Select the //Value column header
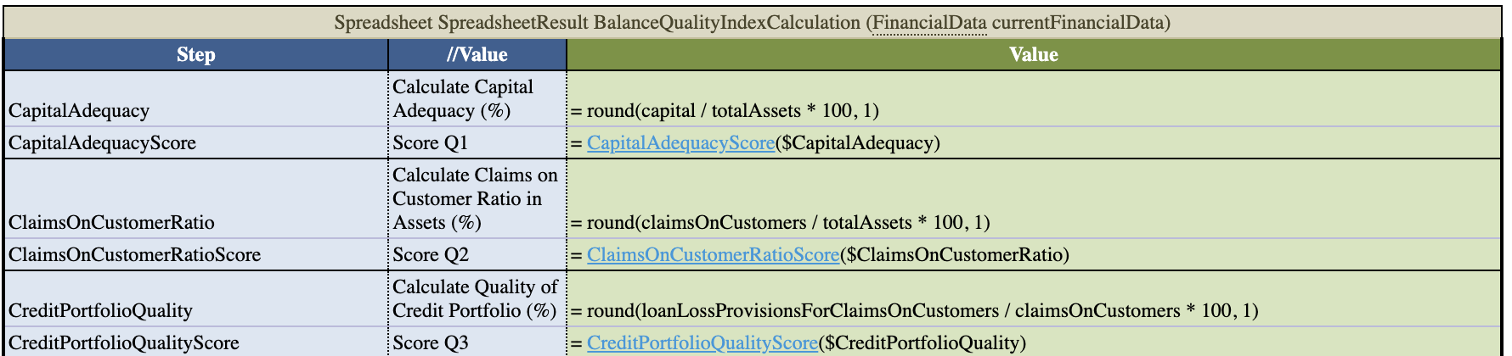 [x=477, y=55]
